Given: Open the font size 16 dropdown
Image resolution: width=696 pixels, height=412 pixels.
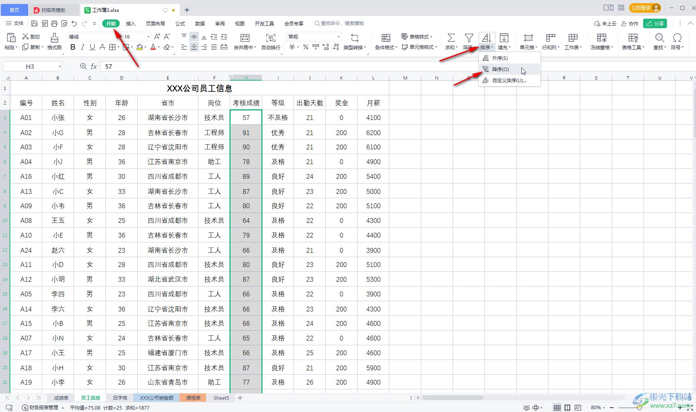Looking at the screenshot, I should pos(148,37).
